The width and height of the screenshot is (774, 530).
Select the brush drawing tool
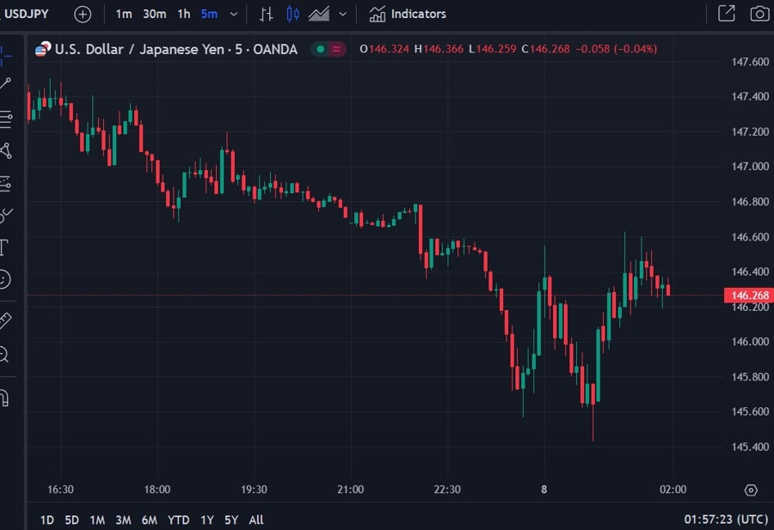[x=6, y=215]
